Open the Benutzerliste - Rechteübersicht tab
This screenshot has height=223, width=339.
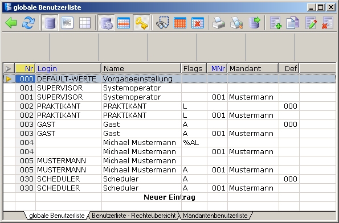134,216
